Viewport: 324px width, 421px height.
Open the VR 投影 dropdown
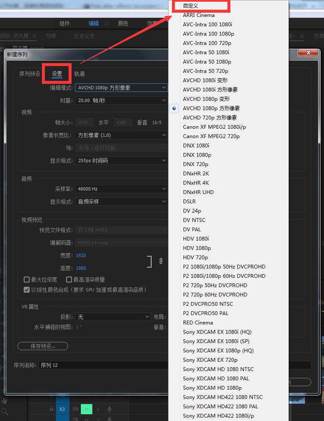click(x=113, y=317)
